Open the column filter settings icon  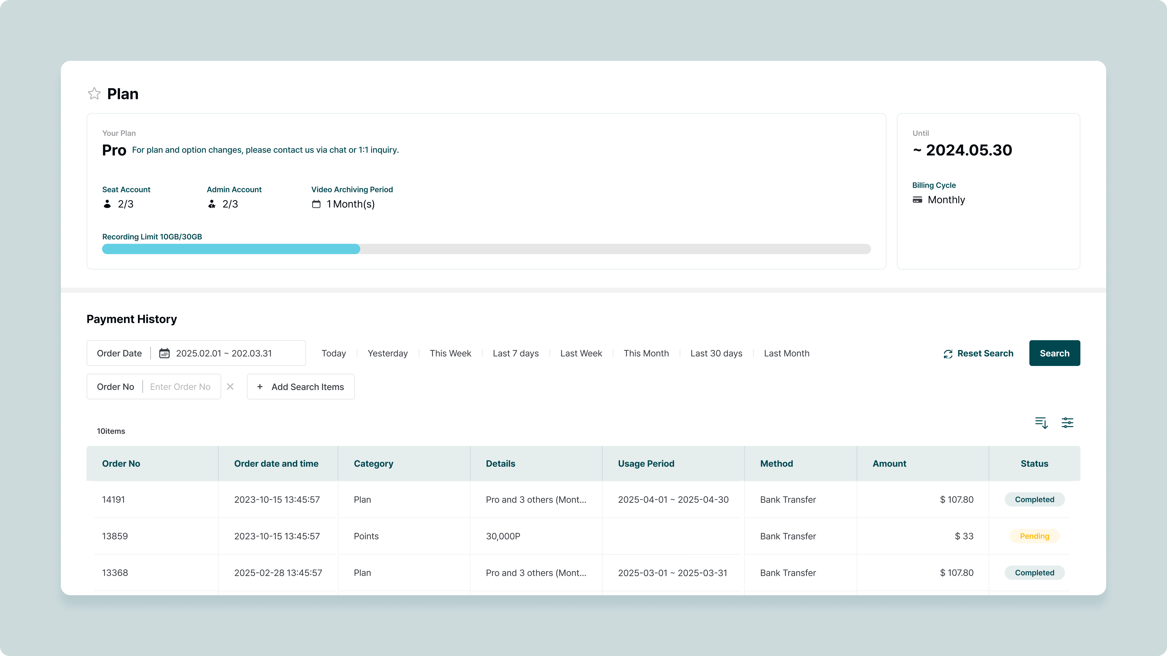(x=1067, y=422)
